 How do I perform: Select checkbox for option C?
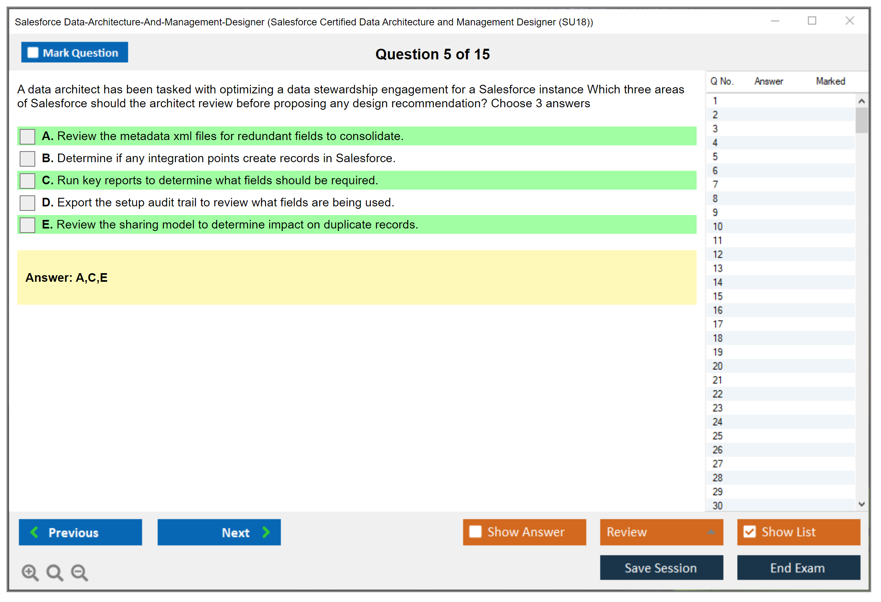coord(27,181)
